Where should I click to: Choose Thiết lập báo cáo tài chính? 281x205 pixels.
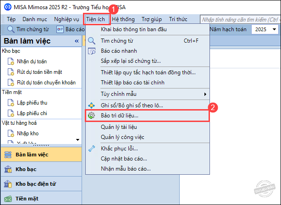(147, 83)
